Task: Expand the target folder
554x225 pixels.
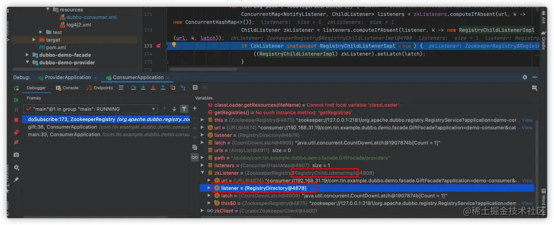Action: [x=34, y=40]
